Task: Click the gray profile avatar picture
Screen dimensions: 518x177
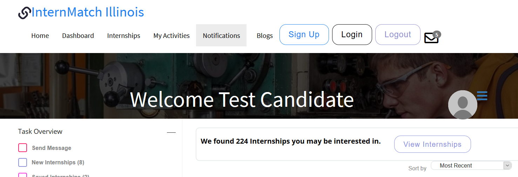Action: tap(463, 105)
